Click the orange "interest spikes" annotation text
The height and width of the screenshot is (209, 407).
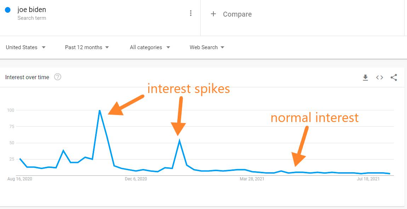tap(189, 88)
